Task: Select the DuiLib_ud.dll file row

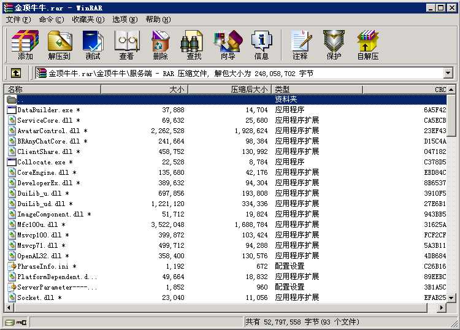Action: click(226, 204)
